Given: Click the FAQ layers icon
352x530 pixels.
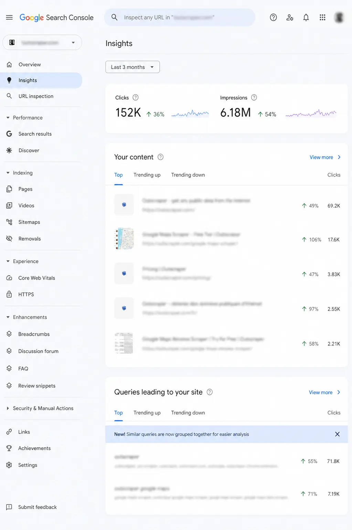Looking at the screenshot, I should (x=9, y=369).
